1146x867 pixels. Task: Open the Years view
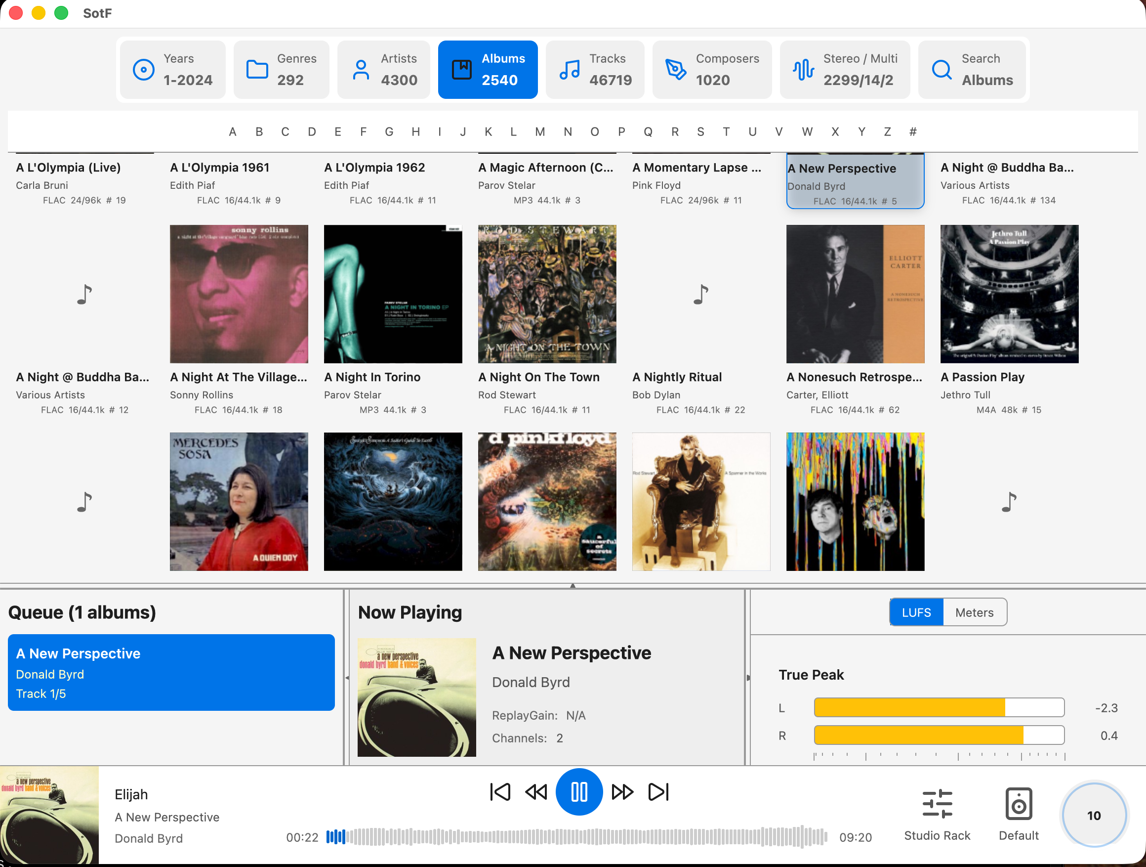[172, 69]
